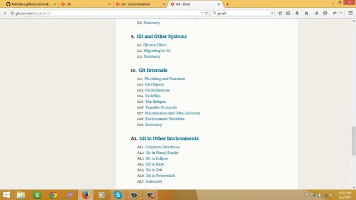This screenshot has width=356, height=200.
Task: Open Plumbing and Porcelain section
Action: [165, 79]
